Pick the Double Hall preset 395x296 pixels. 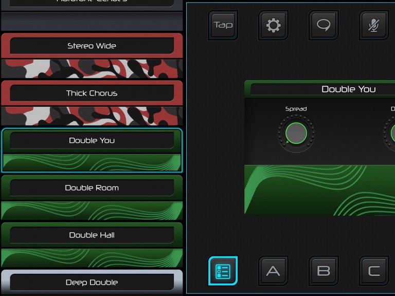tap(92, 235)
